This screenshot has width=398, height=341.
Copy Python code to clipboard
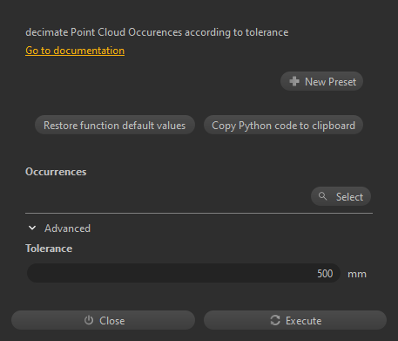point(283,125)
